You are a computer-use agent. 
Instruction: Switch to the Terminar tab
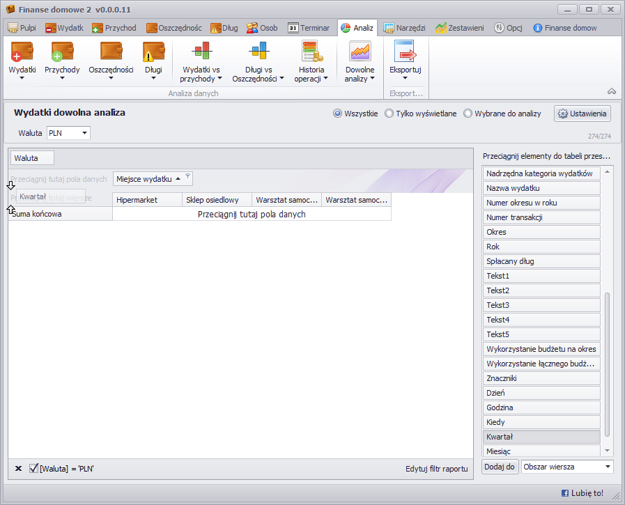(309, 28)
